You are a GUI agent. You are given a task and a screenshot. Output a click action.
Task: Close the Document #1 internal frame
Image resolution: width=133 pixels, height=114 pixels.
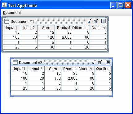[104, 21]
